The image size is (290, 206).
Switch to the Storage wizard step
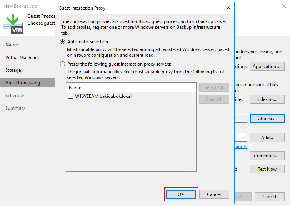click(x=13, y=70)
